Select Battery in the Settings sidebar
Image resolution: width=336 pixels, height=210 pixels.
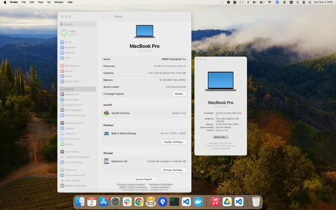click(69, 144)
